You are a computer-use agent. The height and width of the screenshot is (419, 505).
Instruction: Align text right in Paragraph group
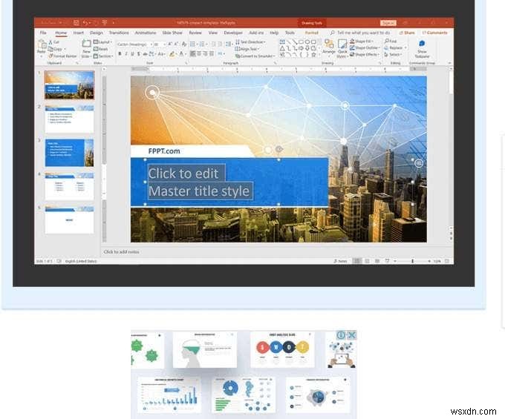[205, 53]
